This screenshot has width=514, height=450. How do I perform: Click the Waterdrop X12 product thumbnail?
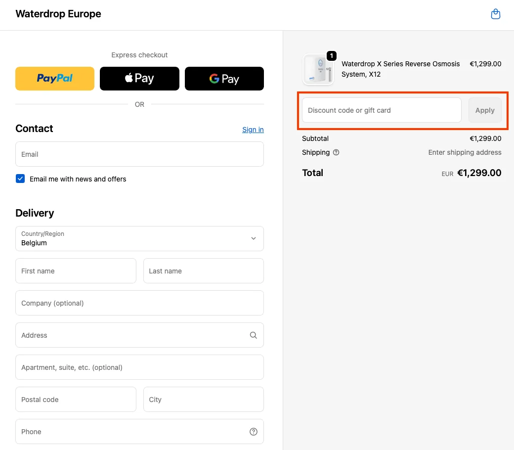point(318,69)
